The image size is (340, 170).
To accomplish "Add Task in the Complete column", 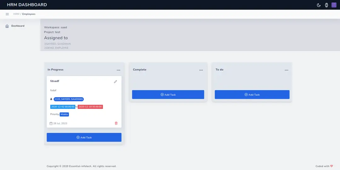I will 168,95.
